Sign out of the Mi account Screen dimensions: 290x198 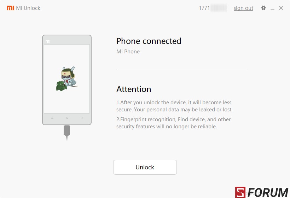point(243,8)
